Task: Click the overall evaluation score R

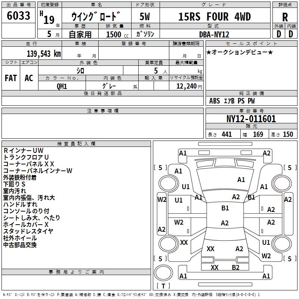Action: (285, 17)
